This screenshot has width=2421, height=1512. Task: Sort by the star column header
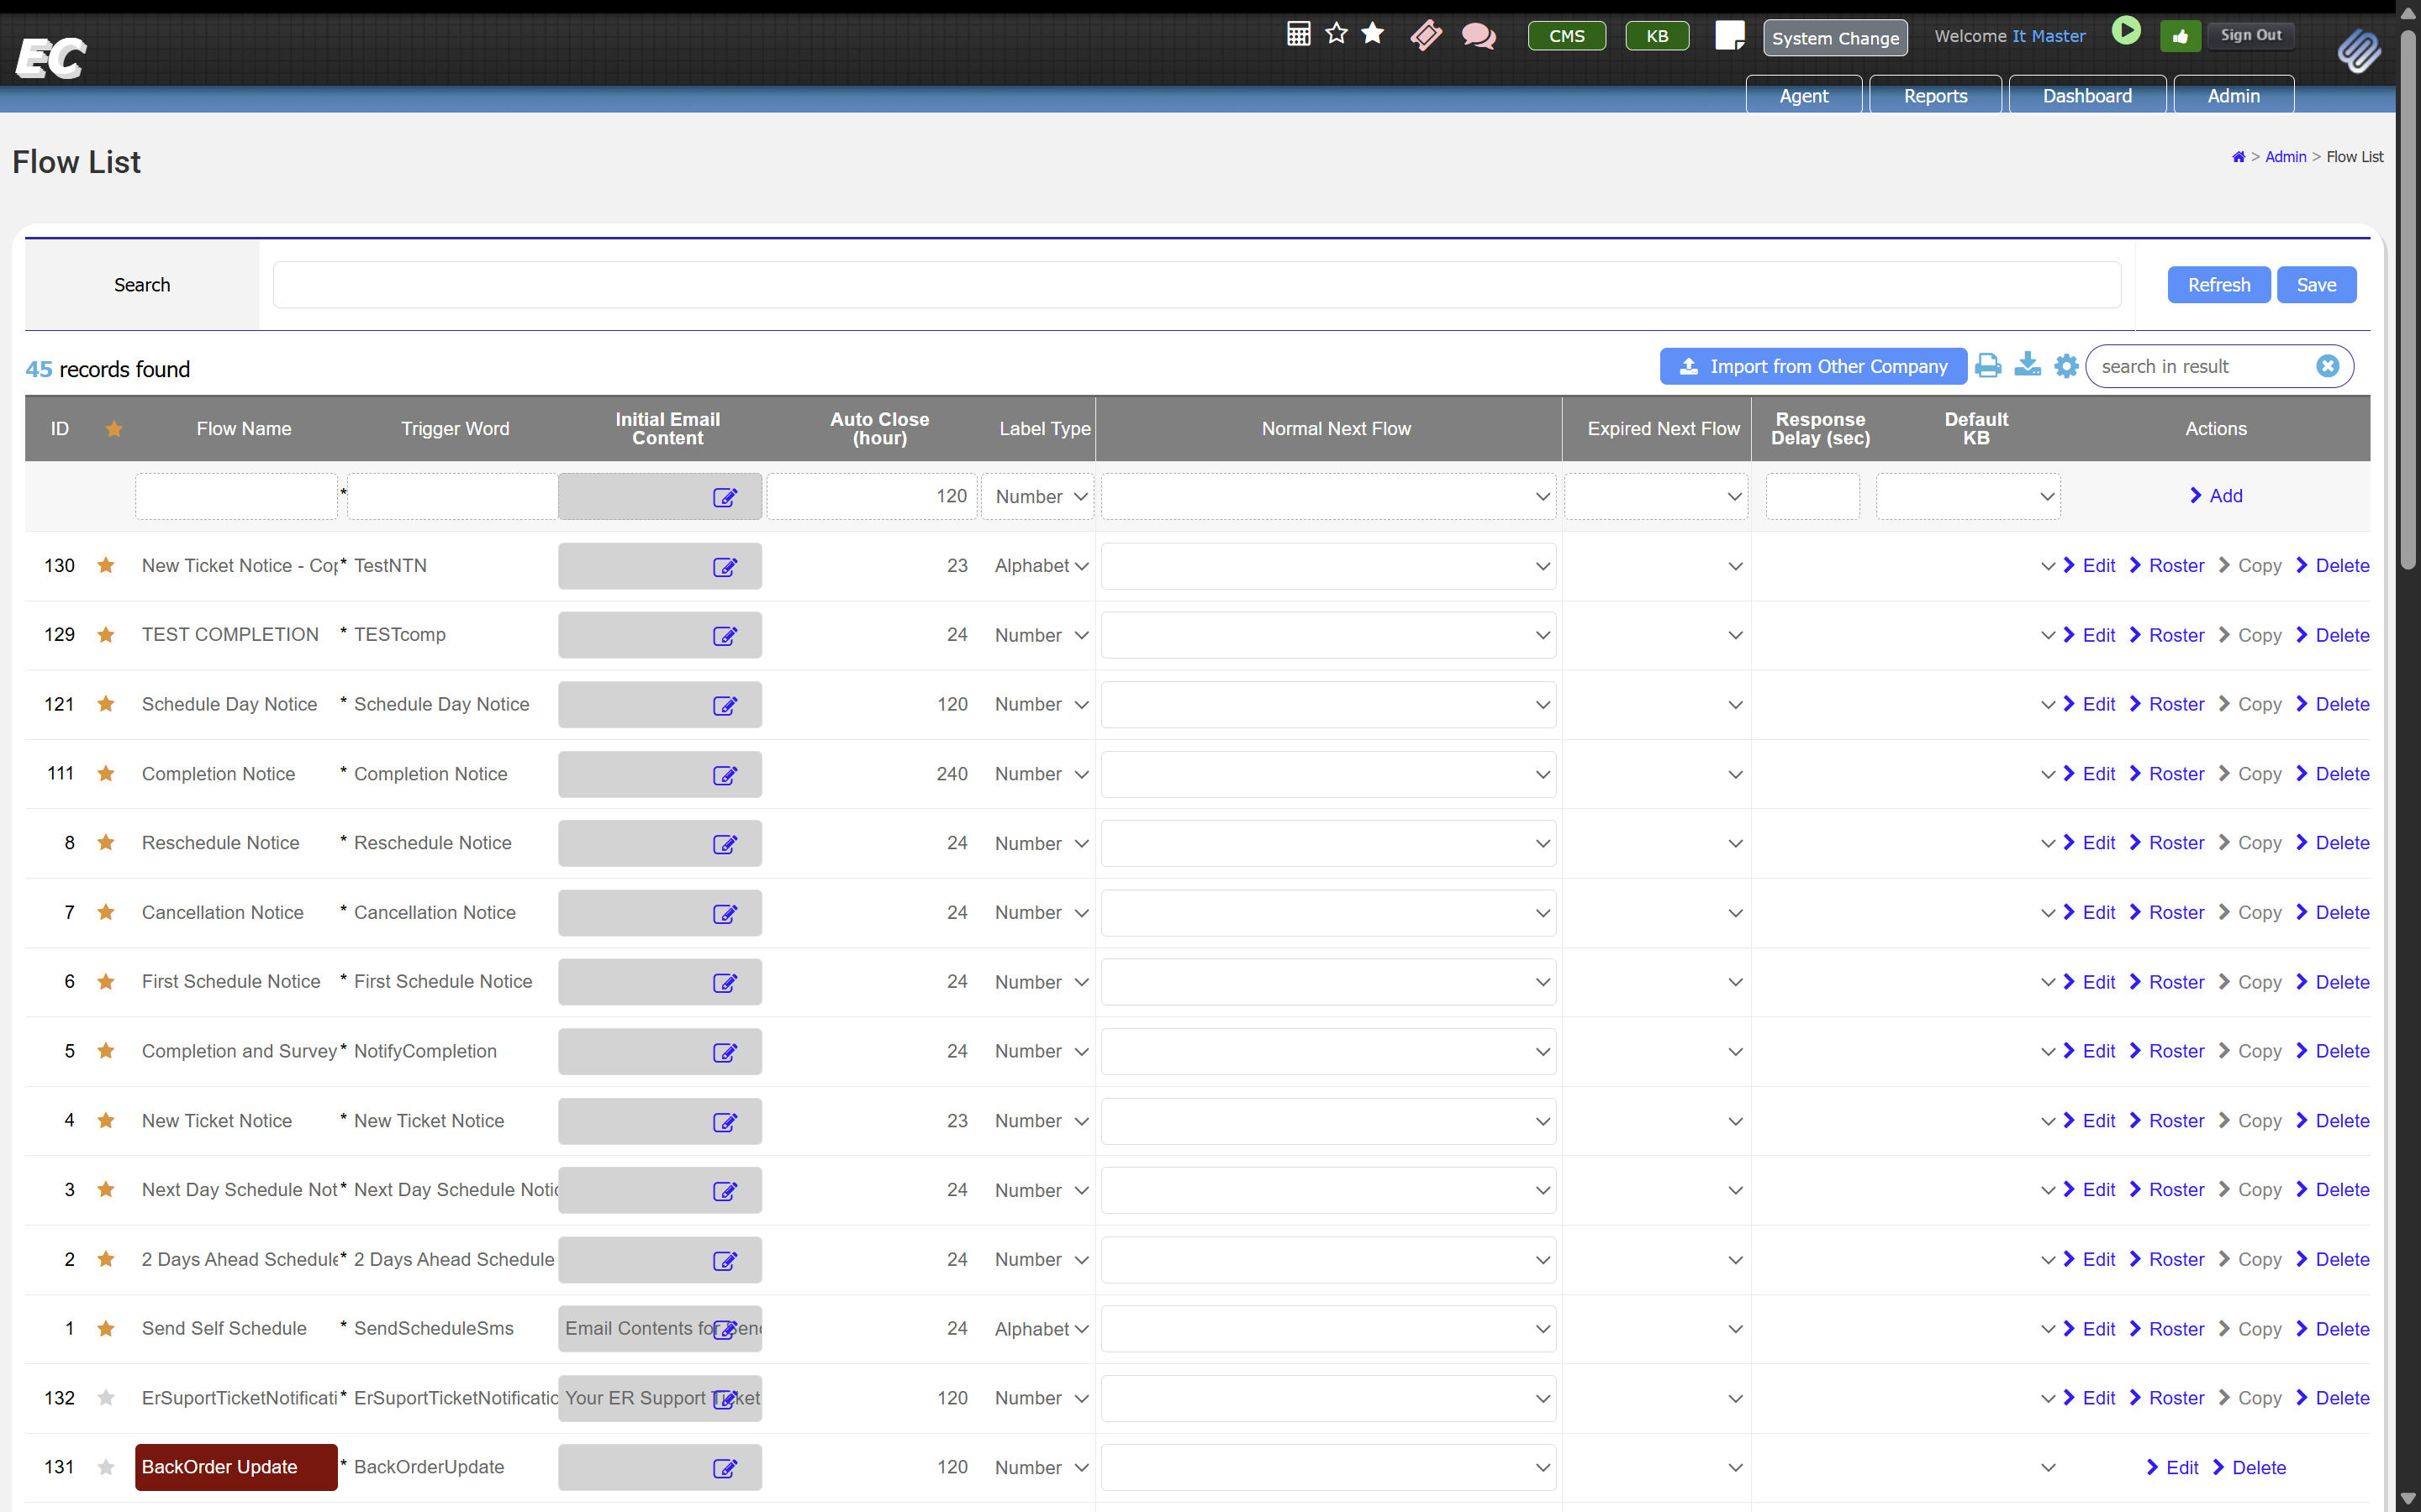(114, 429)
